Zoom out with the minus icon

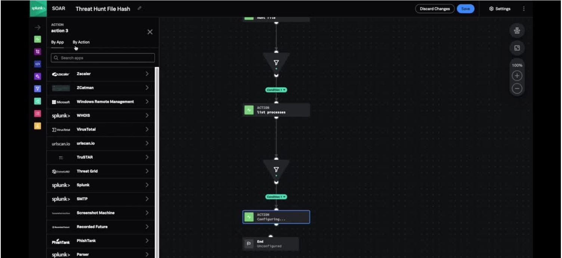(x=517, y=89)
